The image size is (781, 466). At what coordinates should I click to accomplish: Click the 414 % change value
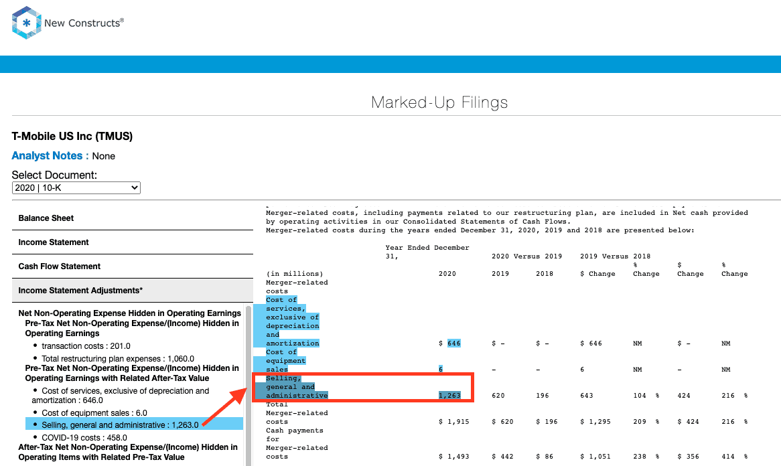click(x=735, y=457)
